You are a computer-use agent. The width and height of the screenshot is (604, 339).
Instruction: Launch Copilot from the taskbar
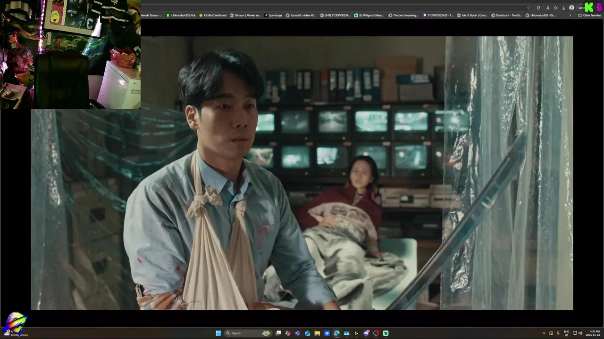coord(288,333)
